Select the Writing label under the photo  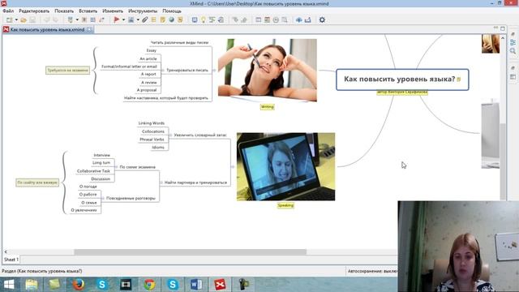[x=267, y=107]
